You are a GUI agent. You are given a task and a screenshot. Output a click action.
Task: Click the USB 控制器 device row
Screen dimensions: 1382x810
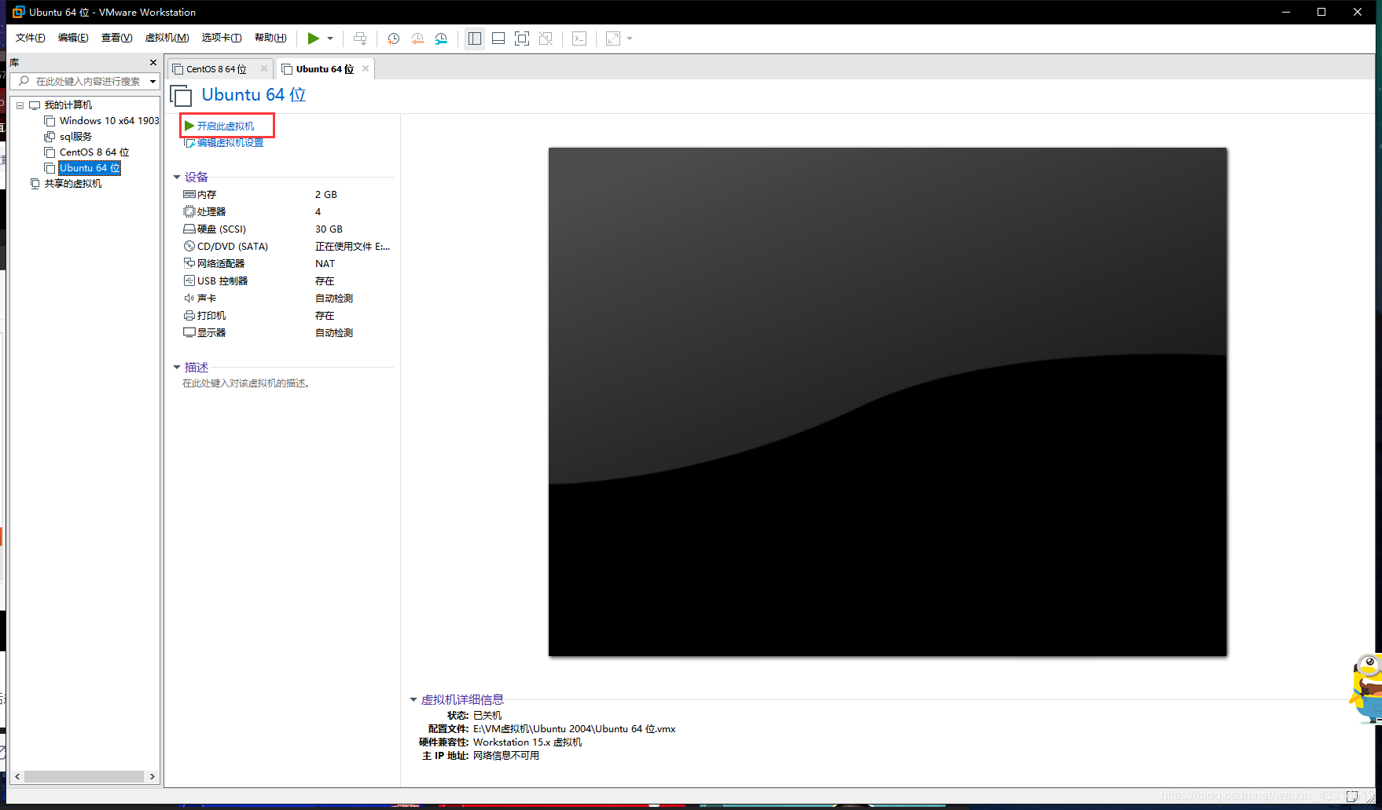point(287,281)
